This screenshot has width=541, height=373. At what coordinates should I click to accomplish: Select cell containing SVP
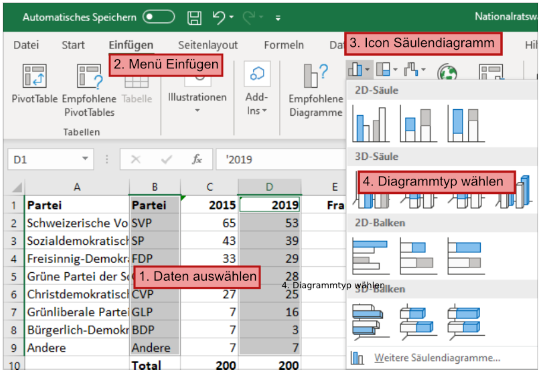[155, 223]
